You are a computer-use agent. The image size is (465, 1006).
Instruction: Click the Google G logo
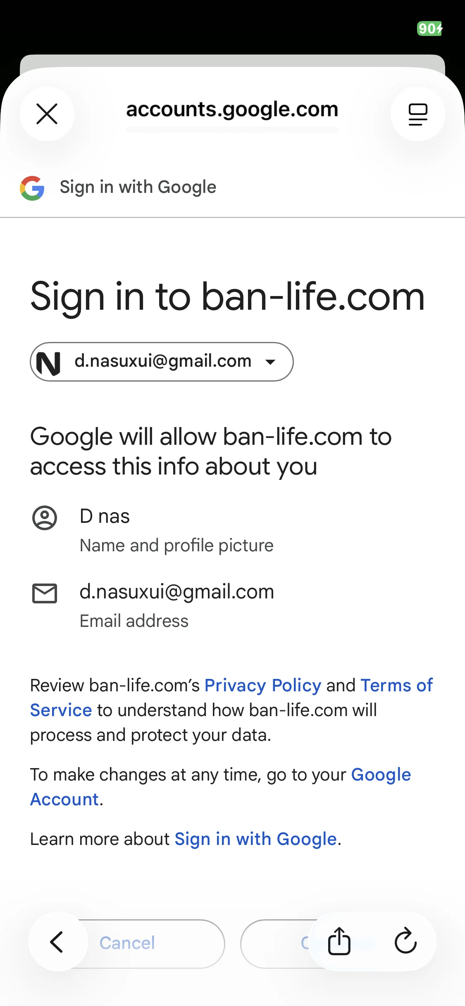[32, 188]
